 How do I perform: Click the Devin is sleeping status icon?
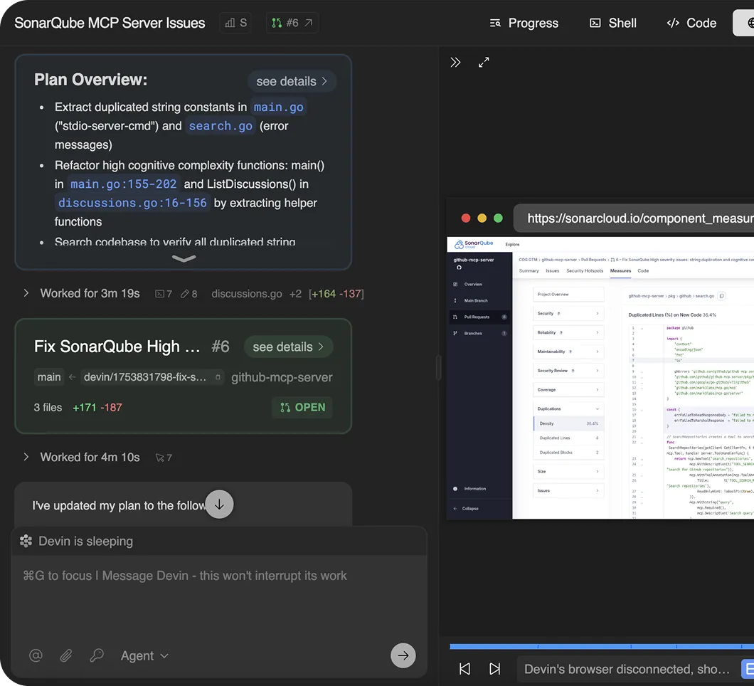click(x=26, y=542)
